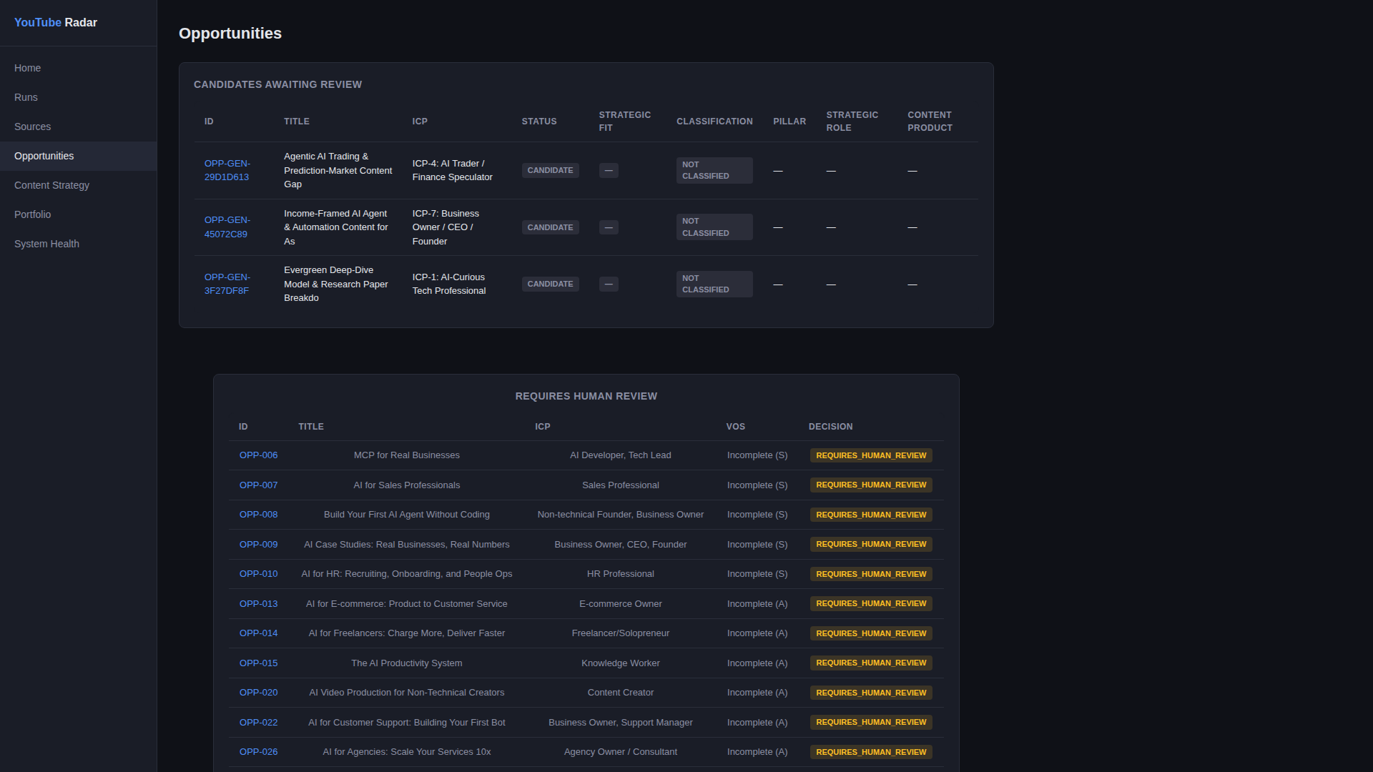This screenshot has width=1373, height=772.
Task: Open candidate OPP-GEN-29D1D613
Action: (x=227, y=170)
